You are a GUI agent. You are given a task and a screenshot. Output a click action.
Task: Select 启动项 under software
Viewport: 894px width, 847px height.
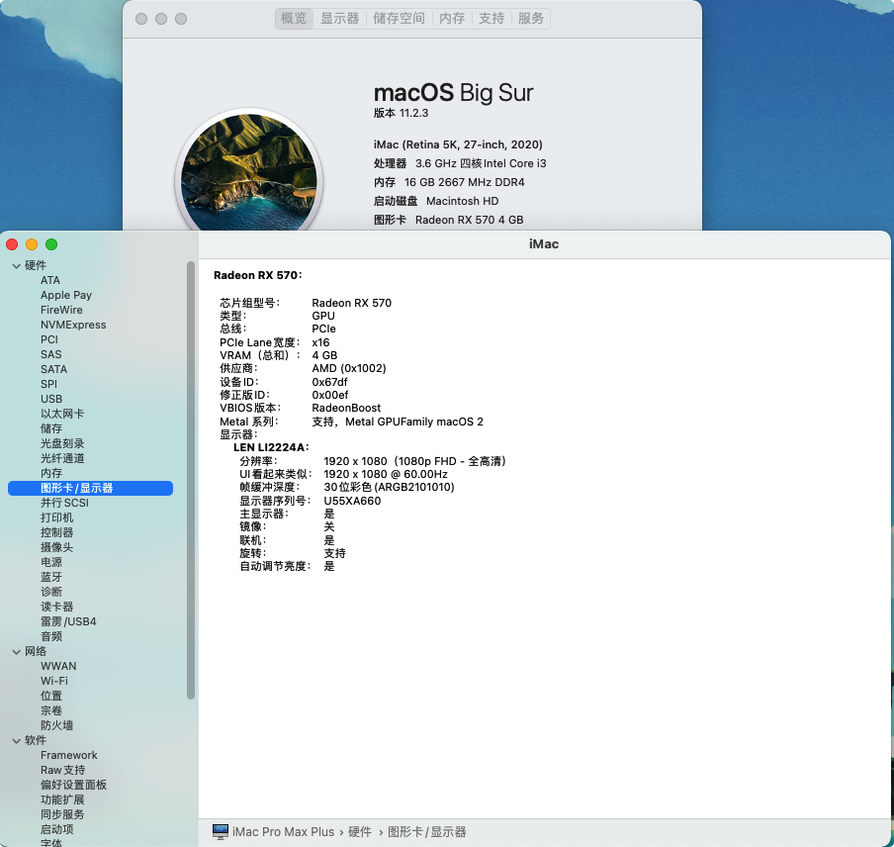[57, 829]
